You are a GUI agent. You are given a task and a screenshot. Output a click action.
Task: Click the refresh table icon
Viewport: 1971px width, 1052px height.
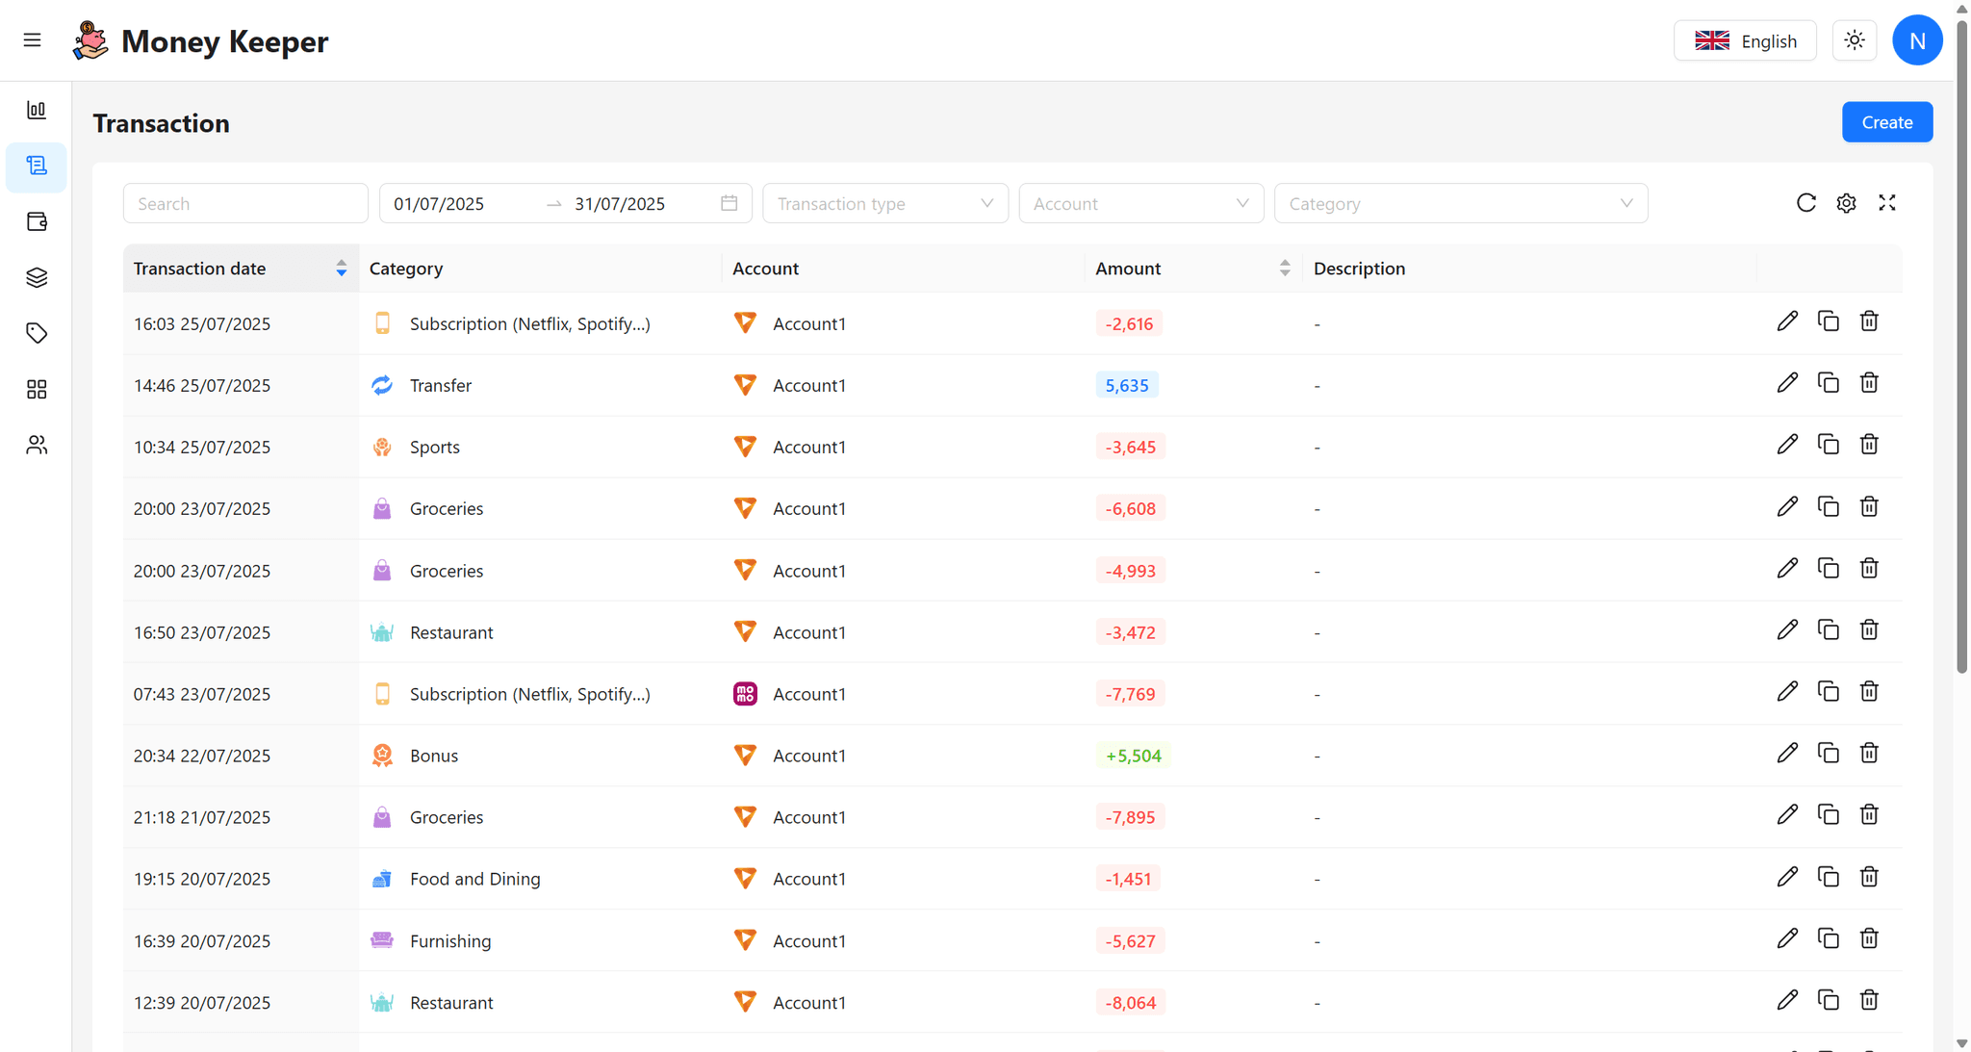1805,203
